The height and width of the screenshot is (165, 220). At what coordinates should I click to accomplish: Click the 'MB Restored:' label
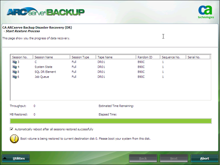[x=19, y=114]
